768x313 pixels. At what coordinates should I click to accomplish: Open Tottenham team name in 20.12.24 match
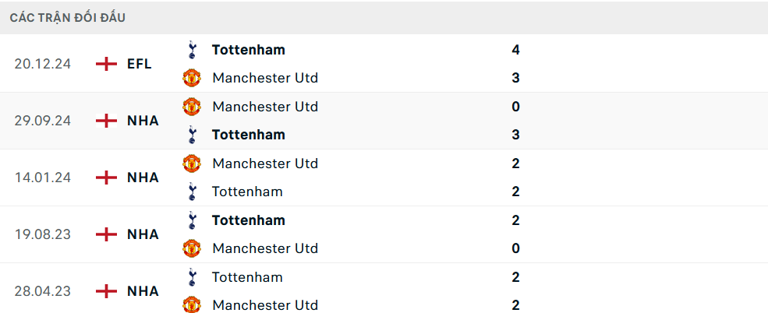click(x=248, y=50)
